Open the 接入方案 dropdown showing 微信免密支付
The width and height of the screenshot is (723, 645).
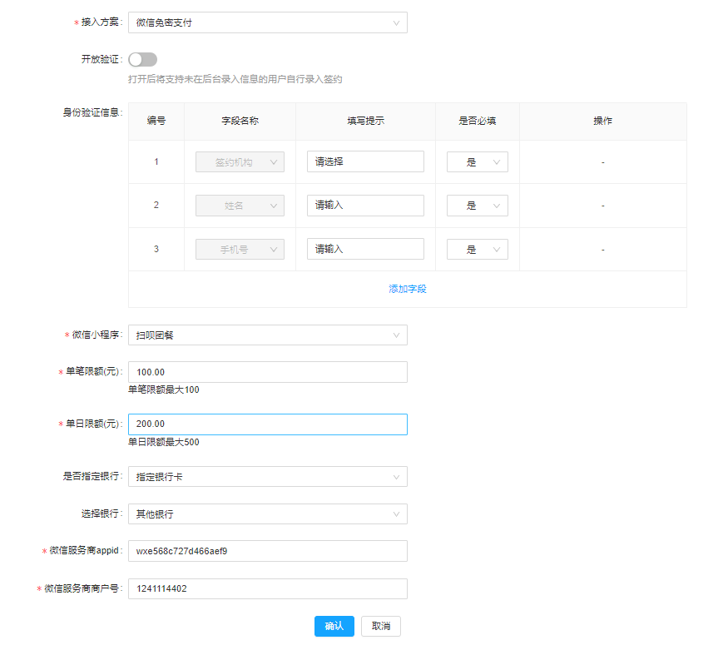coord(267,22)
